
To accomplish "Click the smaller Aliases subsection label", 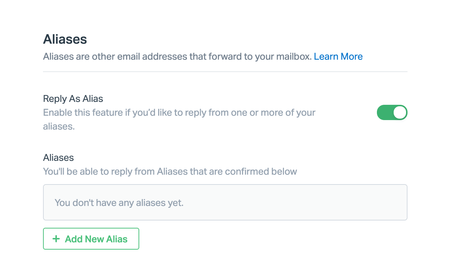I will (58, 158).
